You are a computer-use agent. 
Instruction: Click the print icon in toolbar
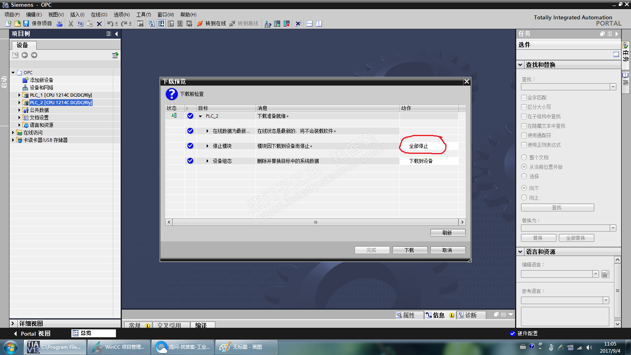(x=60, y=24)
